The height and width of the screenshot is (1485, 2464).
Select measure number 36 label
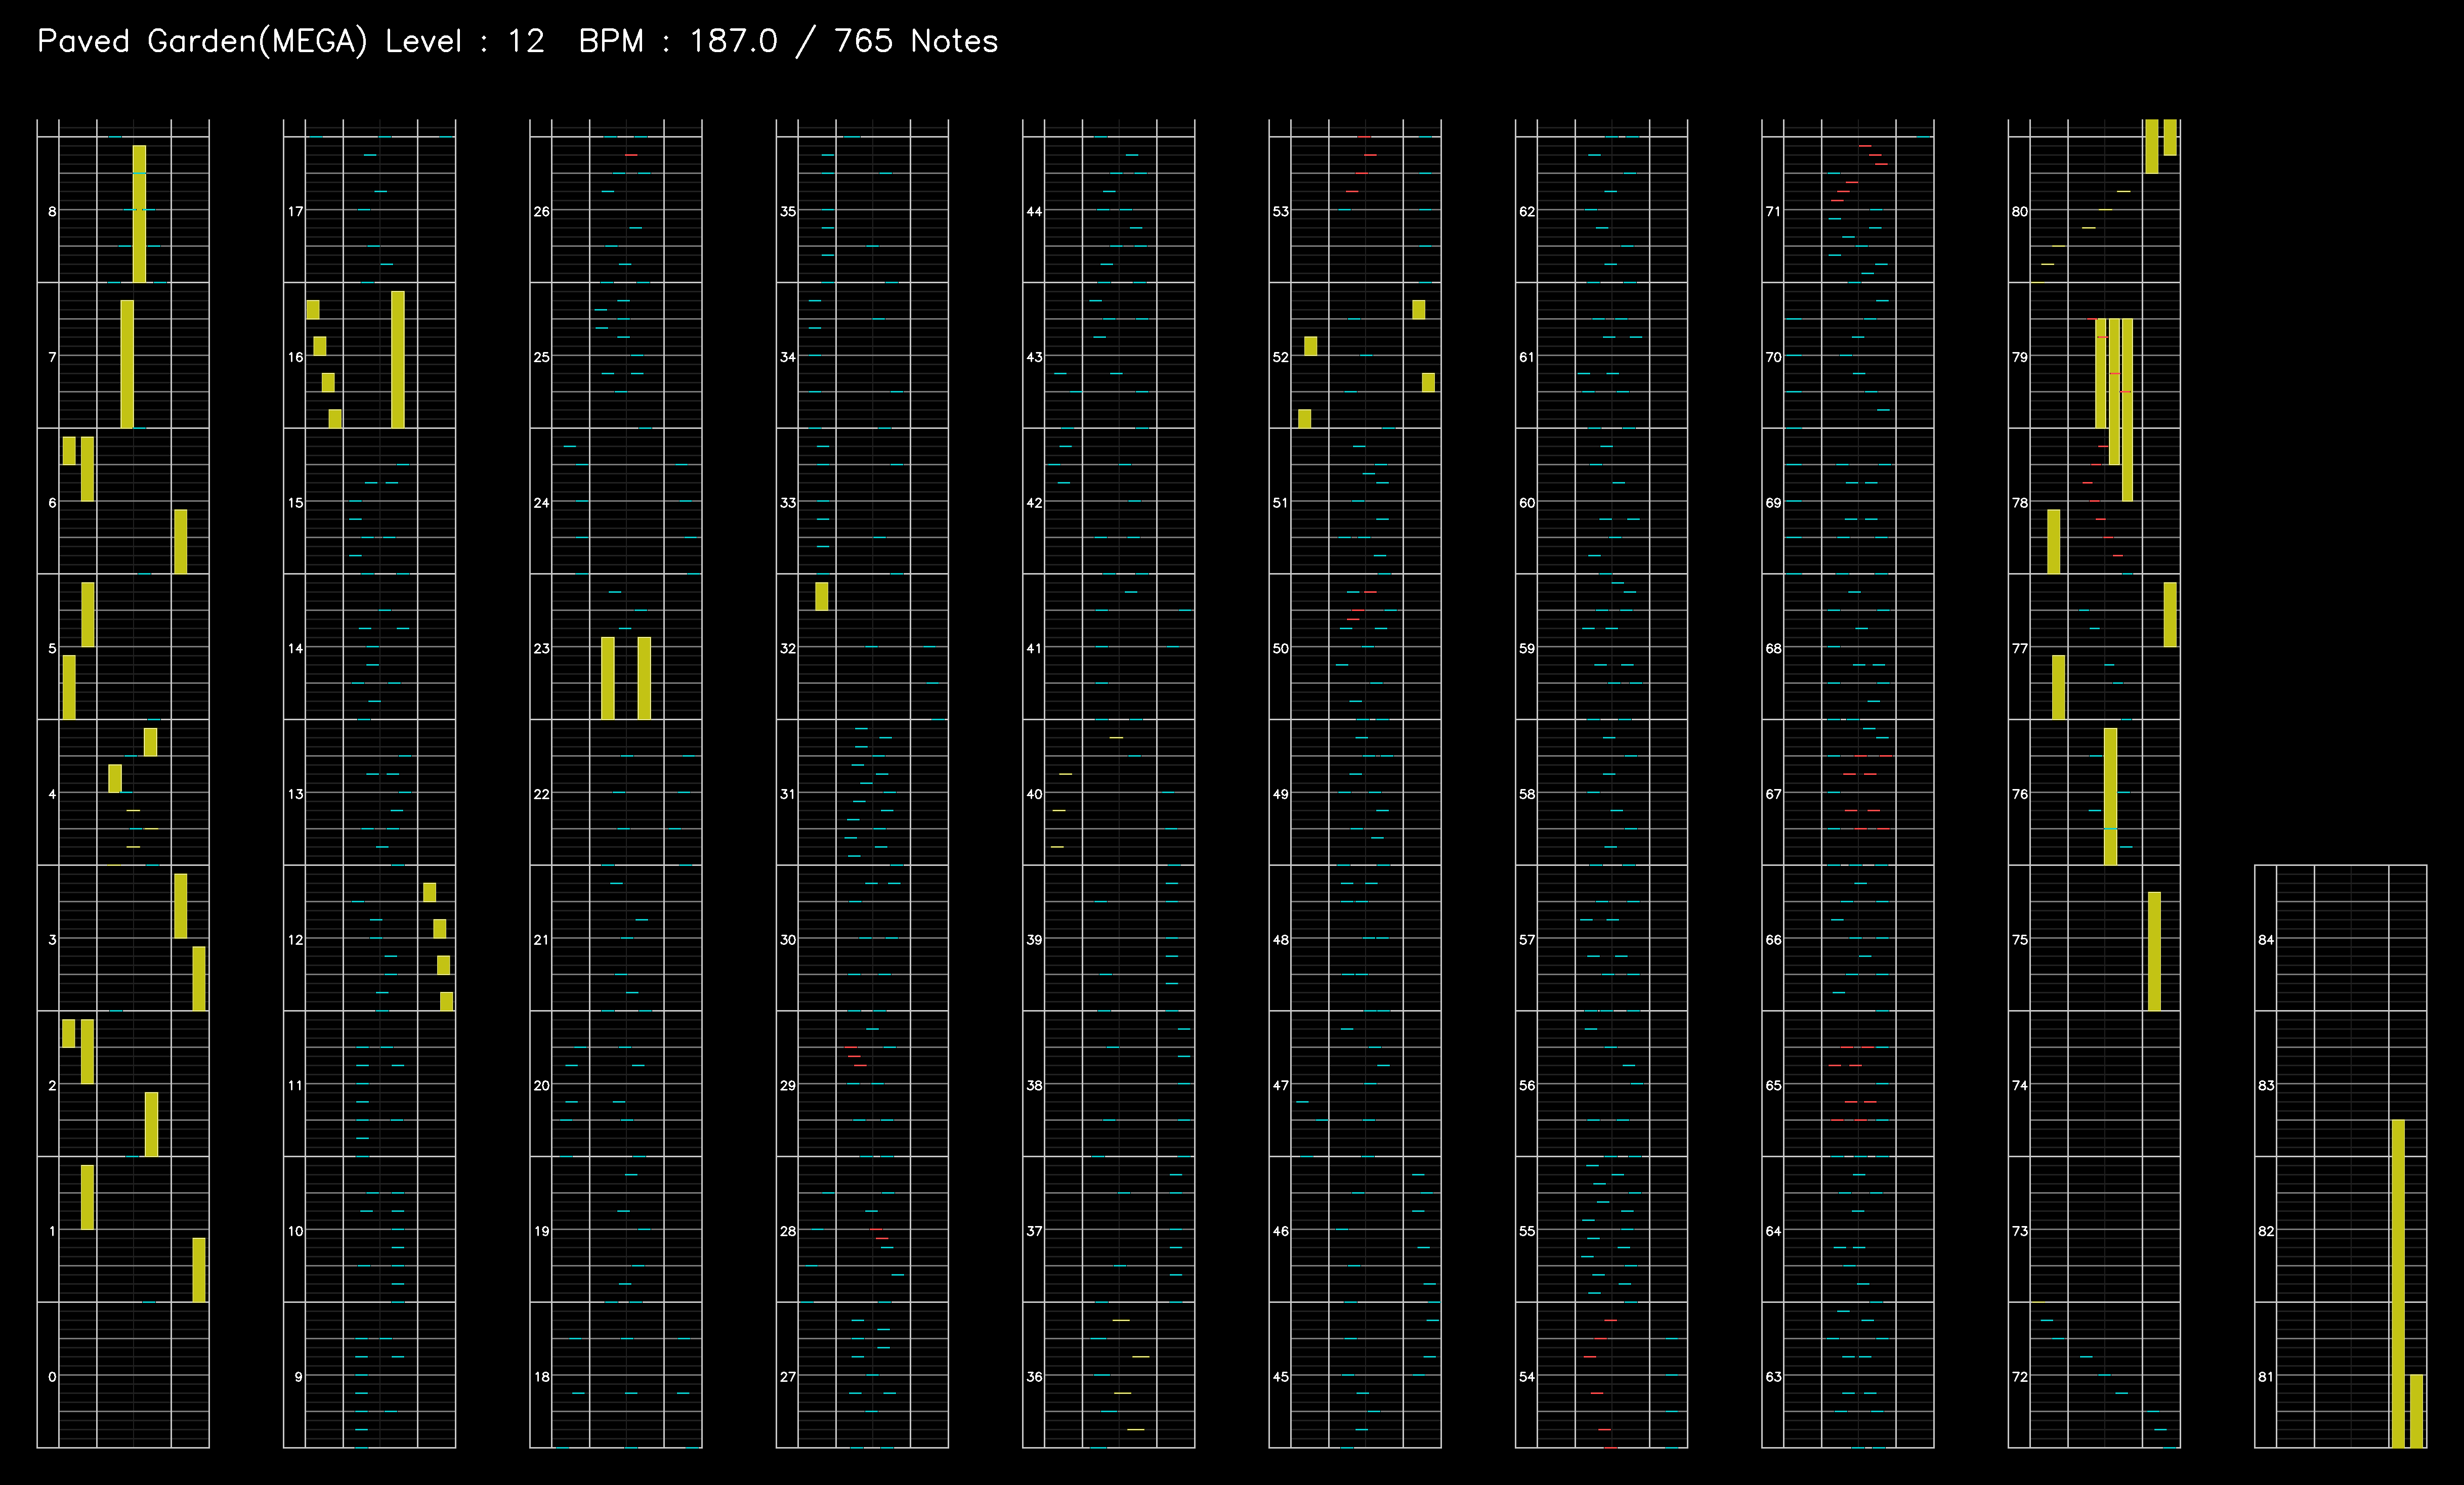(1034, 1377)
